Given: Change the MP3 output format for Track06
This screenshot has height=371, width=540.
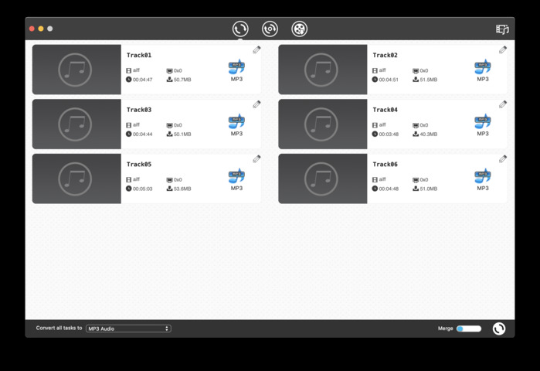Looking at the screenshot, I should [x=483, y=179].
